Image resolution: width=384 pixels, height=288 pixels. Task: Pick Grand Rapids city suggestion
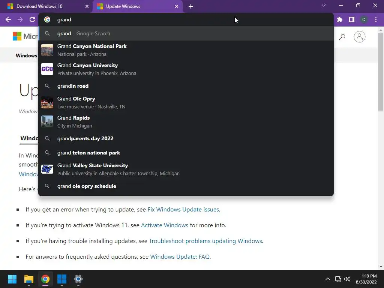(186, 122)
